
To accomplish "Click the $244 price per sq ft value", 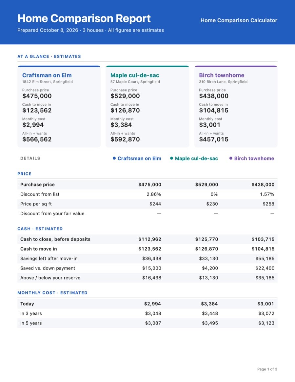I will coord(155,204).
